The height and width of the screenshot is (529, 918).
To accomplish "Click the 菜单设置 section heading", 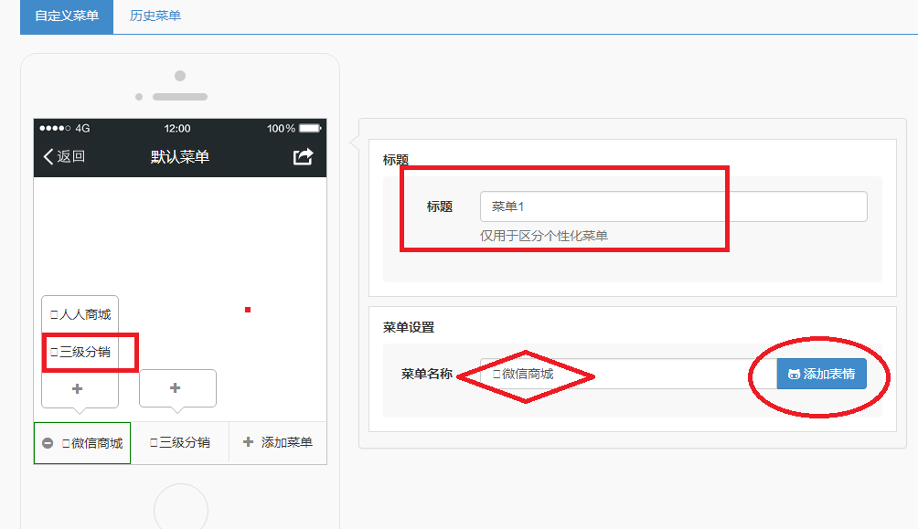I will 409,327.
